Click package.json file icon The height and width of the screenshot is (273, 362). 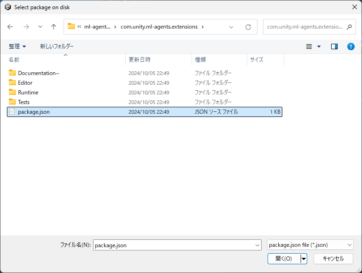[x=12, y=112]
